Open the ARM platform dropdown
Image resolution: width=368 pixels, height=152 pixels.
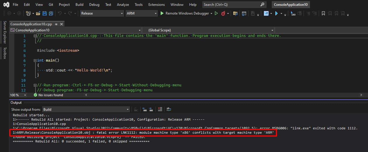[x=141, y=13]
